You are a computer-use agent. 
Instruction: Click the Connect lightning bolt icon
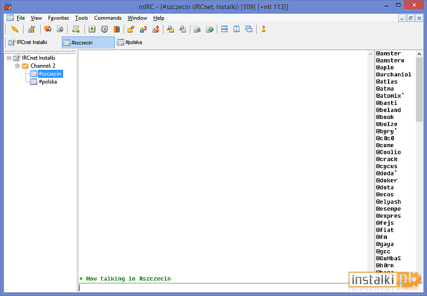(x=14, y=29)
